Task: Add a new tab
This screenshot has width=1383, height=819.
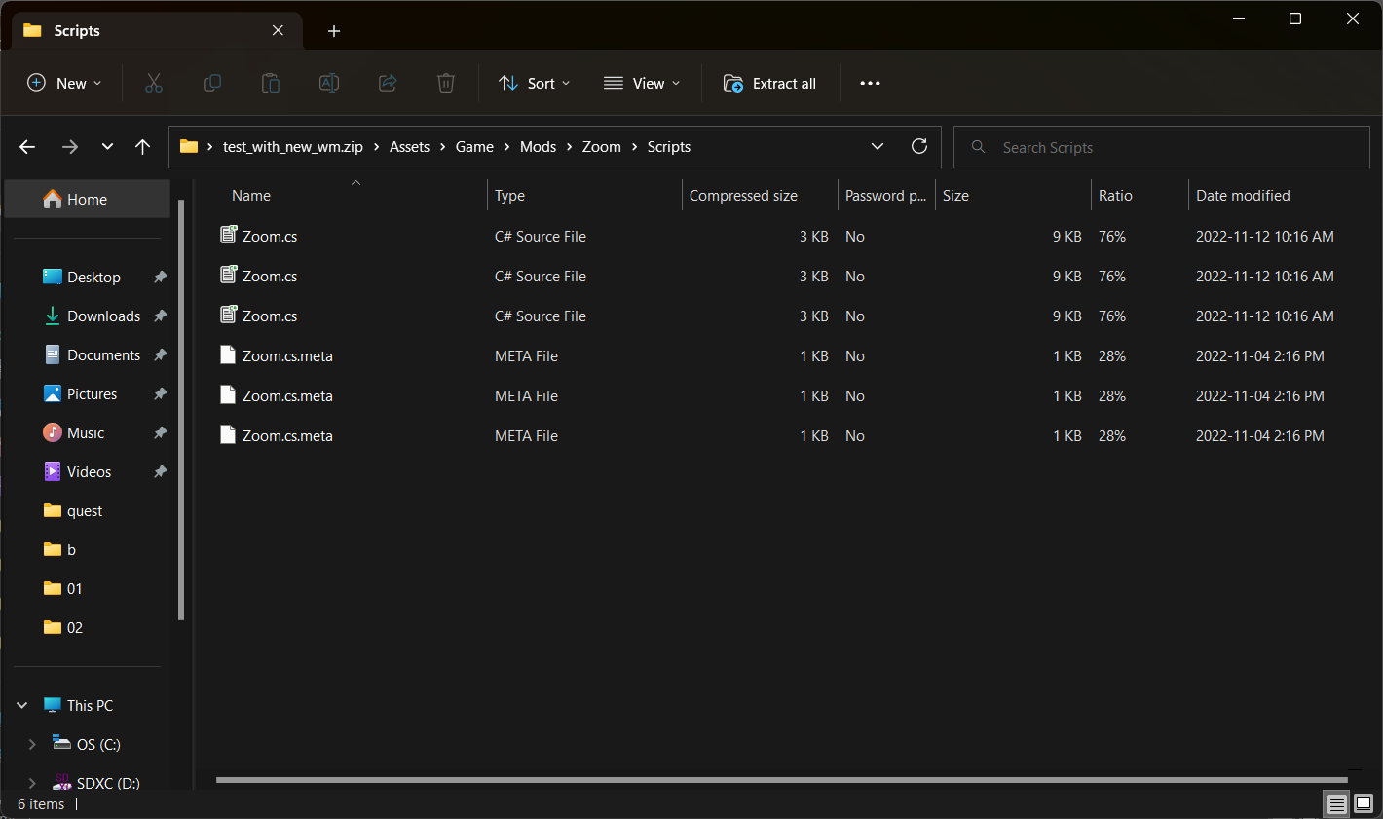Action: 334,31
